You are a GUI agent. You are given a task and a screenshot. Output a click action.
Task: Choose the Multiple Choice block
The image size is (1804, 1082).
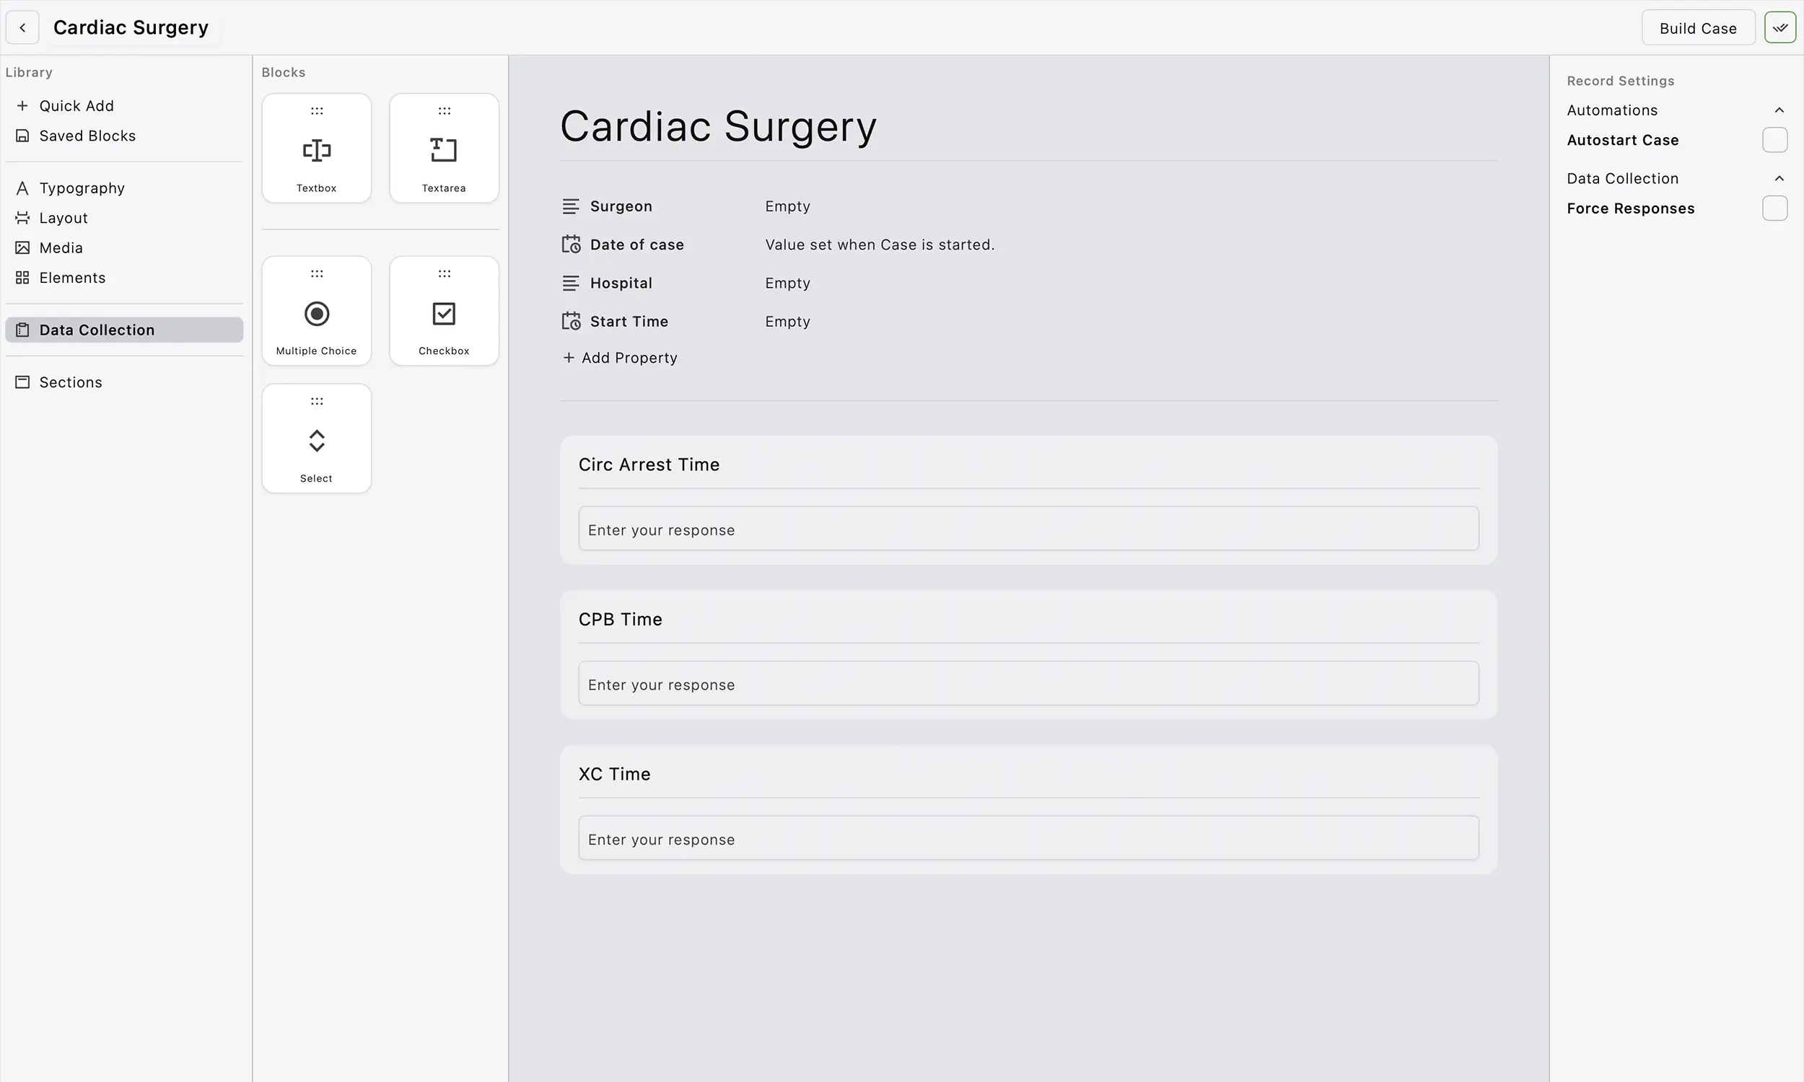[x=317, y=312]
